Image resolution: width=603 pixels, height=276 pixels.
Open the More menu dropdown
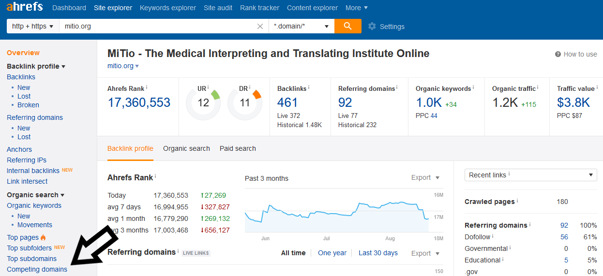[x=356, y=8]
